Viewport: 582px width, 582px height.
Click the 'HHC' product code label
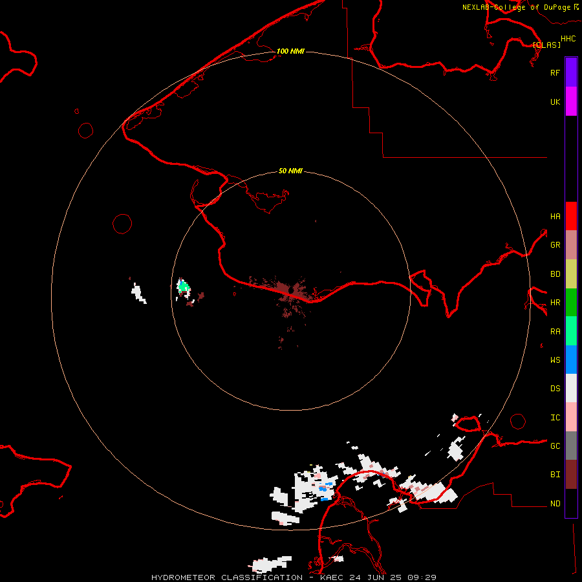tap(568, 39)
